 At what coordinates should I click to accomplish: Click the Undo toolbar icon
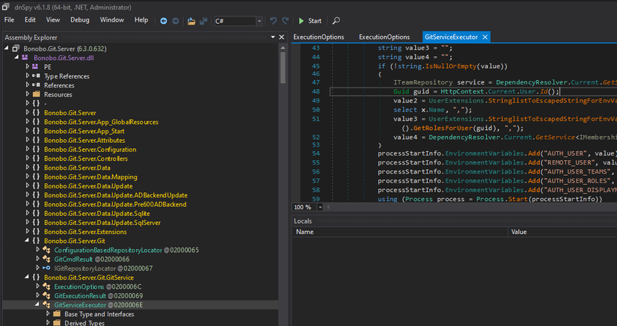coord(274,20)
